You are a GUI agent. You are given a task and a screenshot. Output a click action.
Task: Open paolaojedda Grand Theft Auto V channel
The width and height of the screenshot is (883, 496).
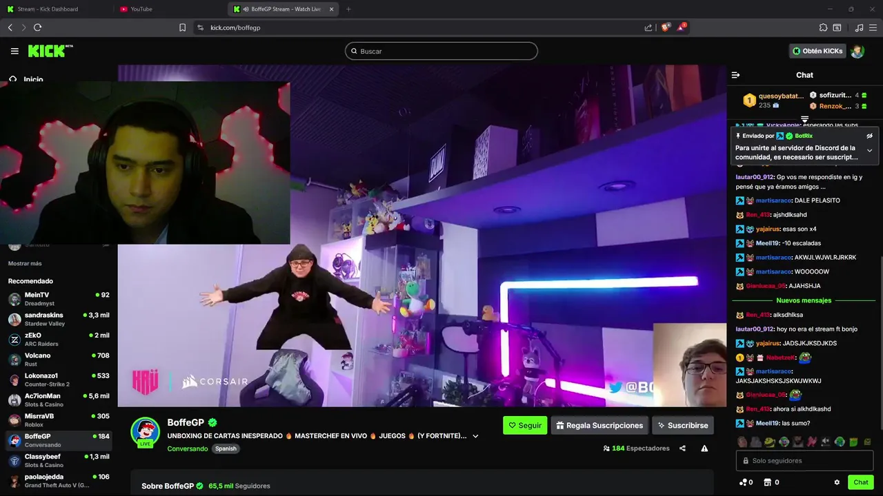point(59,481)
